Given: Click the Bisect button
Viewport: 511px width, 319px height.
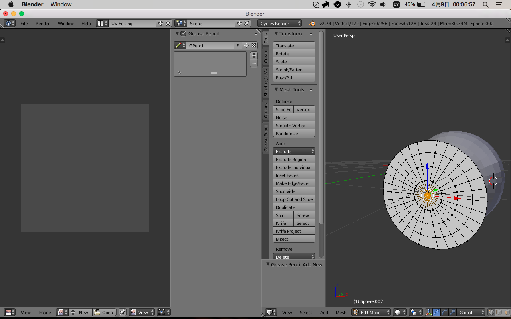Looking at the screenshot, I should click(294, 239).
